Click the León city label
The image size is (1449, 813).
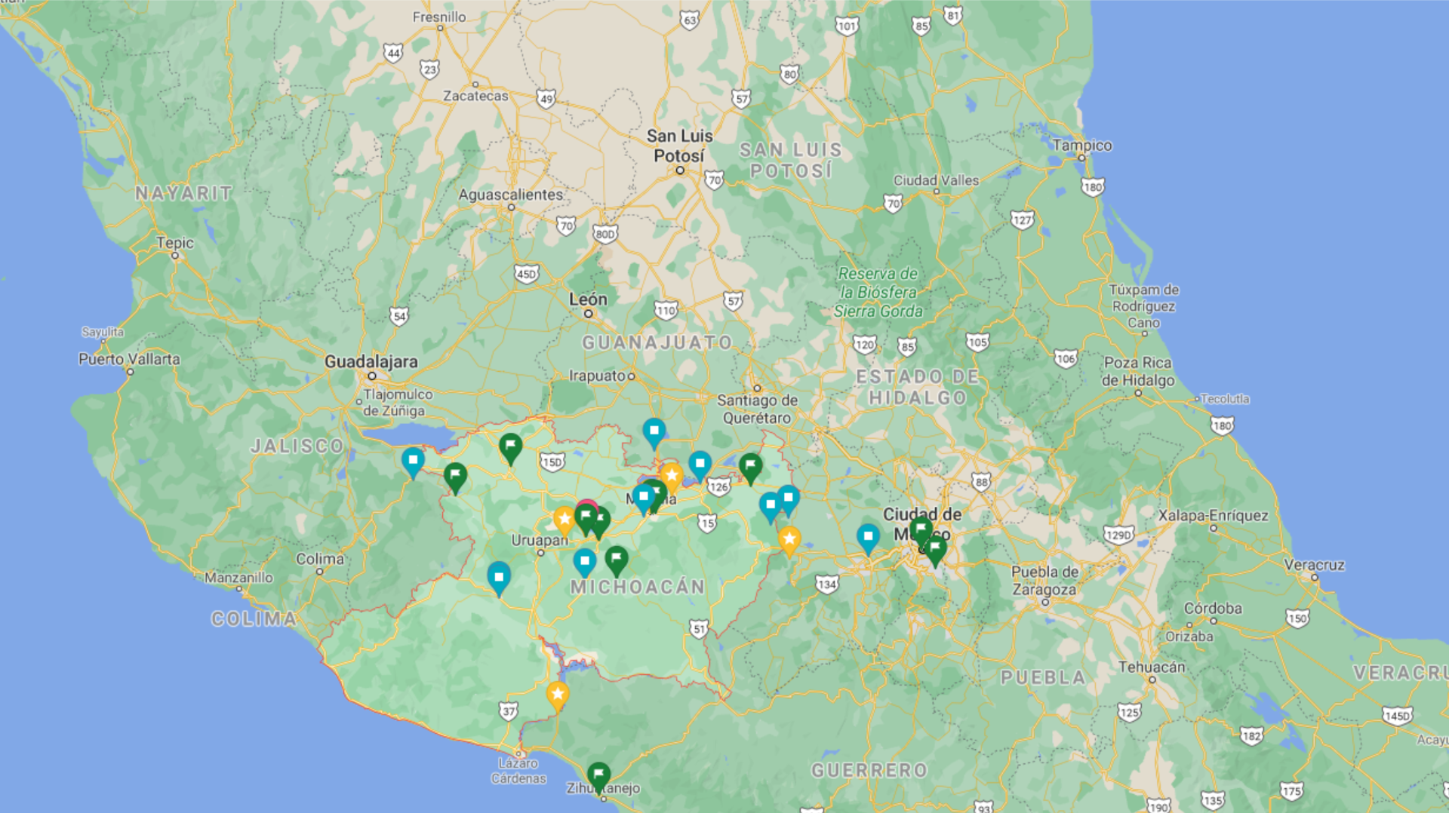tap(588, 299)
